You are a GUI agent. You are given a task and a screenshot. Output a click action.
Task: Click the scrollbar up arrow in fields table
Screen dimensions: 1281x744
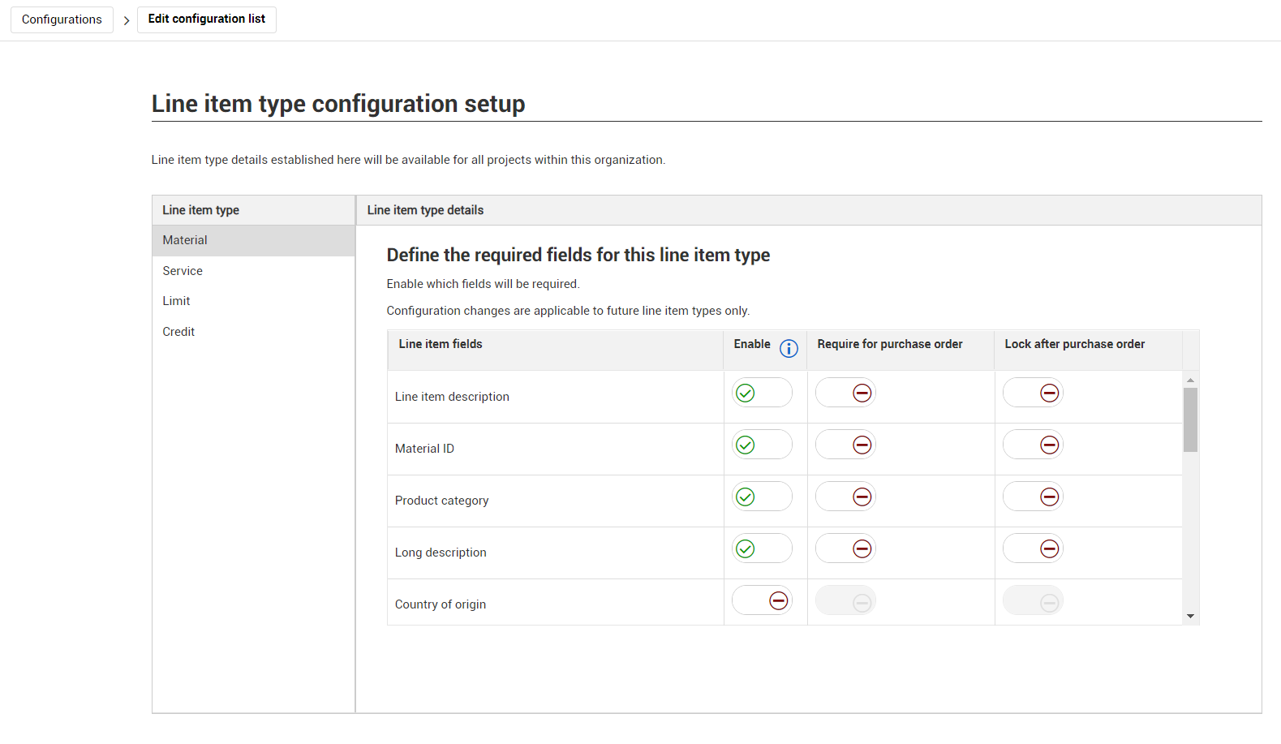[x=1190, y=380]
